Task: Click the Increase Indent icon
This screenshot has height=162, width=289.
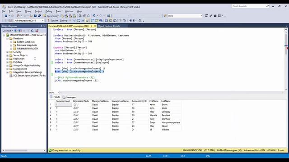Action: (135, 21)
